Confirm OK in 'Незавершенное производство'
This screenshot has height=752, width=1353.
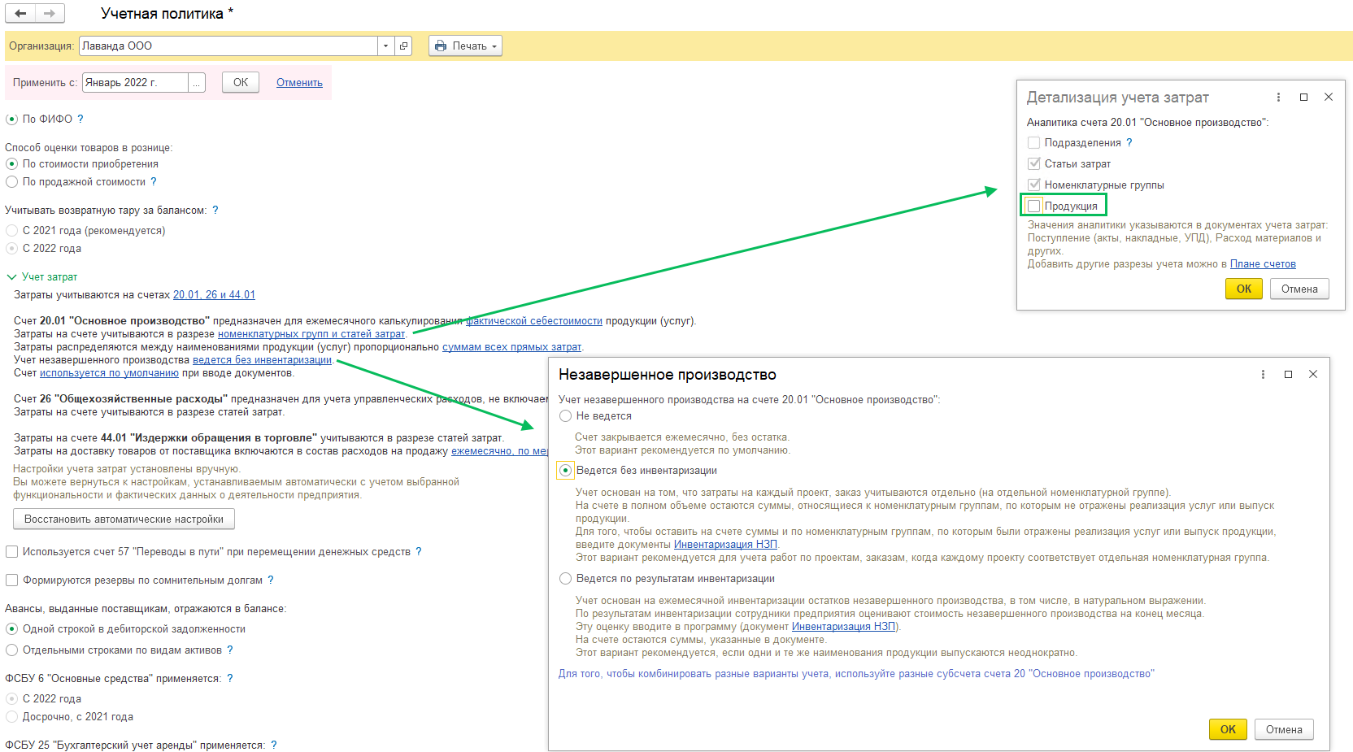(1228, 729)
